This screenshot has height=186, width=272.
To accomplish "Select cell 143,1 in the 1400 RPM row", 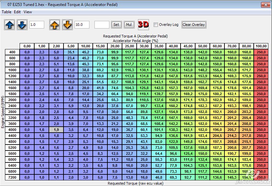I will coord(159,82).
